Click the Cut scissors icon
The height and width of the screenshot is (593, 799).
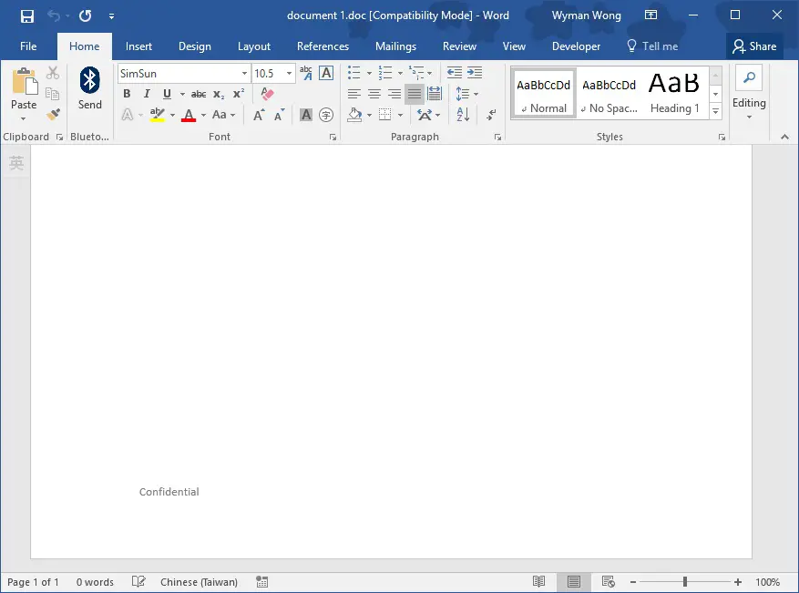click(x=53, y=73)
